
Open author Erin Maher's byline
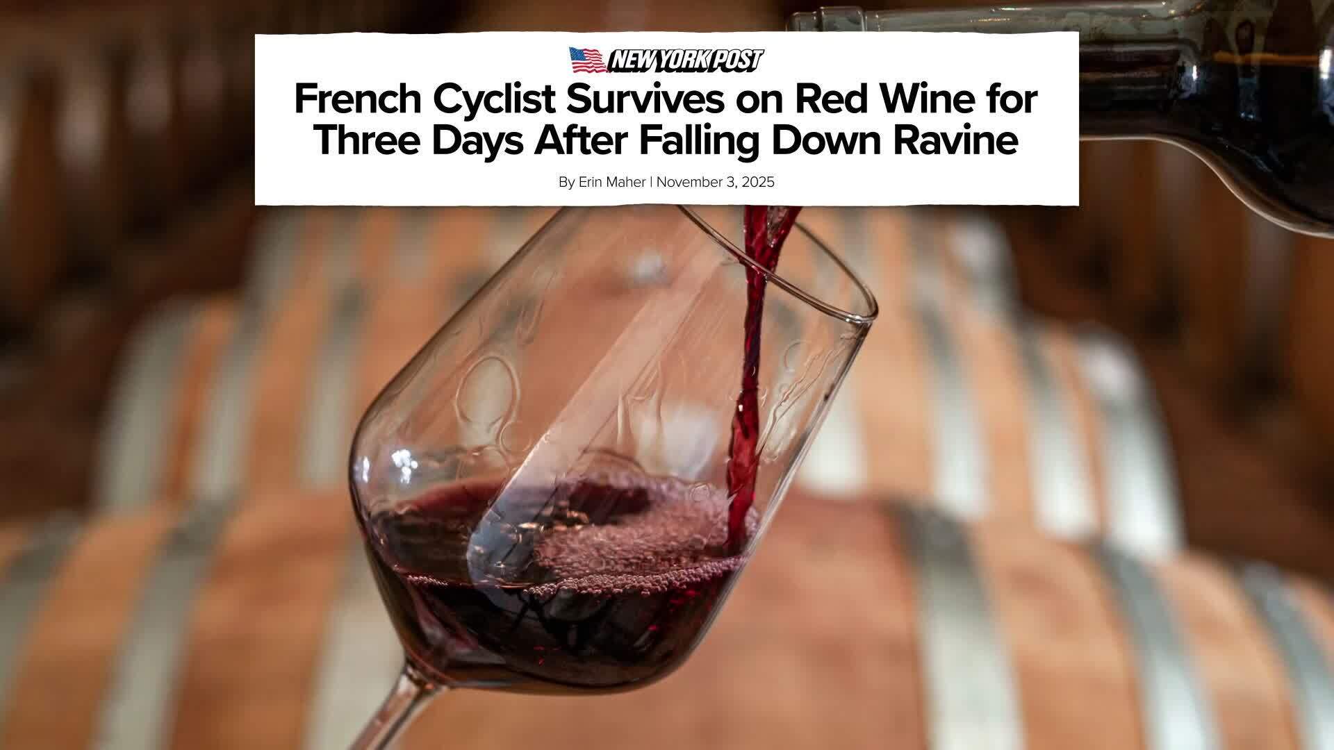(x=611, y=182)
